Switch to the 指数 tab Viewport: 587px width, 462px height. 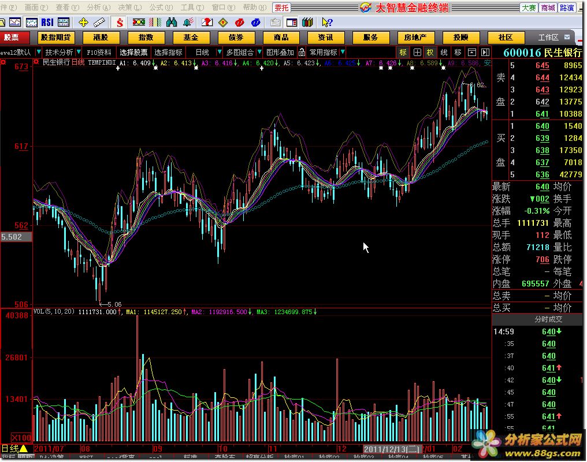(x=146, y=37)
